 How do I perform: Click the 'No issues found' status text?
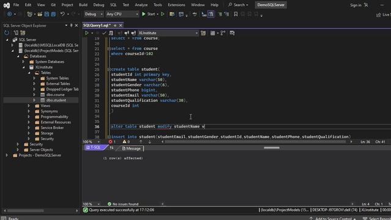pos(125,204)
